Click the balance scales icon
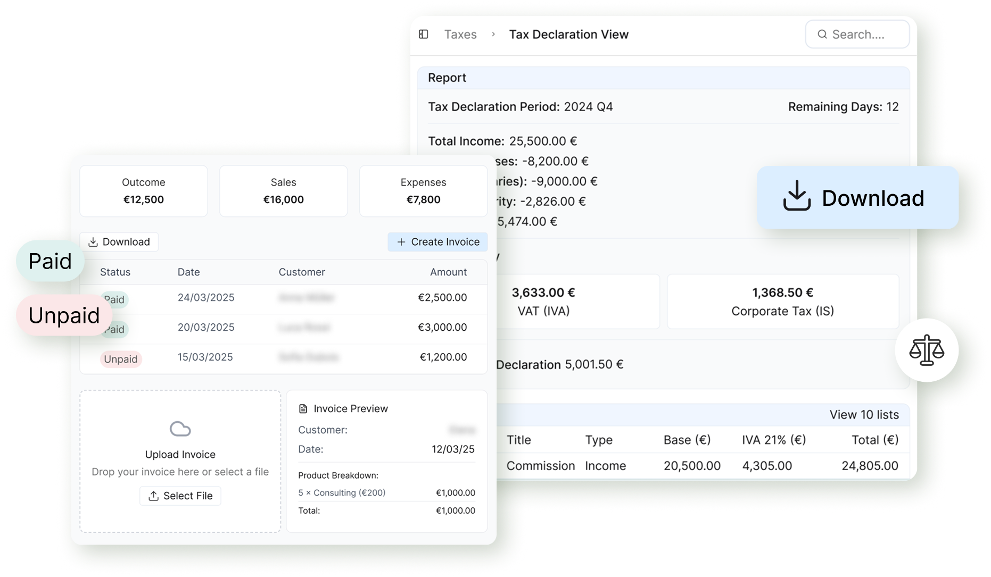This screenshot has width=991, height=577. pos(927,350)
